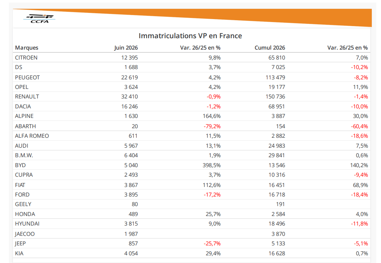Screen dimensions: 381x263
Task: Click Geely cumulative value 191
Action: [280, 204]
